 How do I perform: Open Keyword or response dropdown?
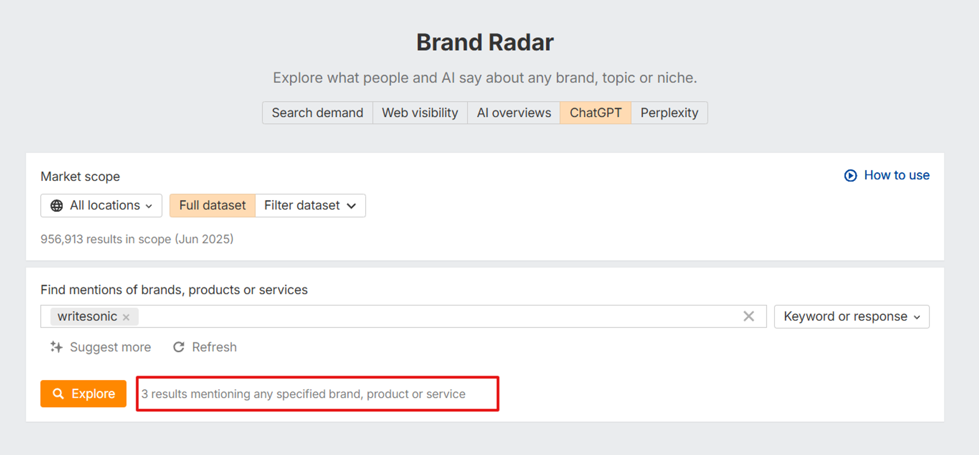tap(852, 316)
